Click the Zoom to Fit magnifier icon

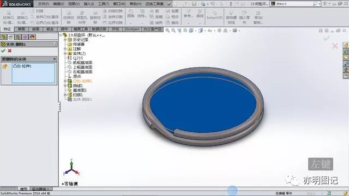click(x=167, y=30)
